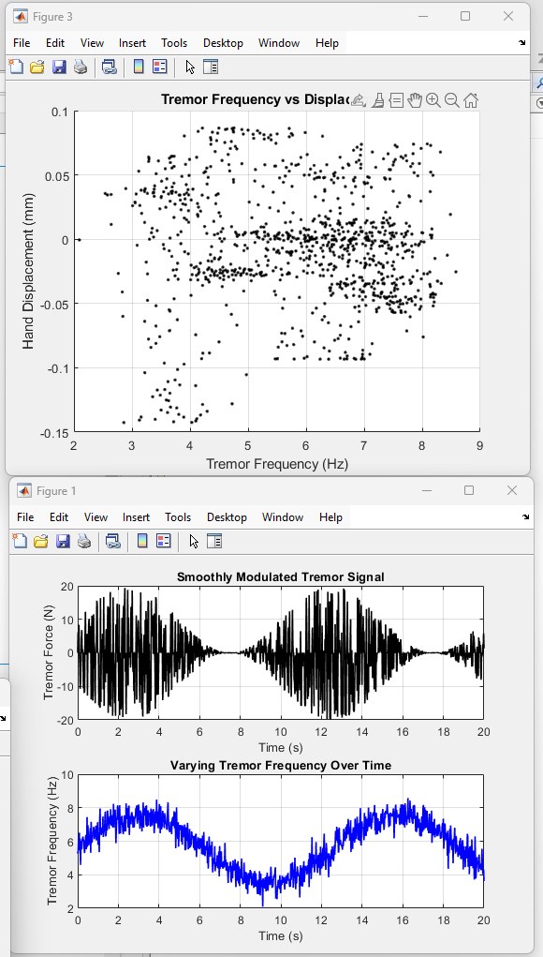This screenshot has width=543, height=957.
Task: Open the Edit menu in Figure 1
Action: tap(58, 517)
